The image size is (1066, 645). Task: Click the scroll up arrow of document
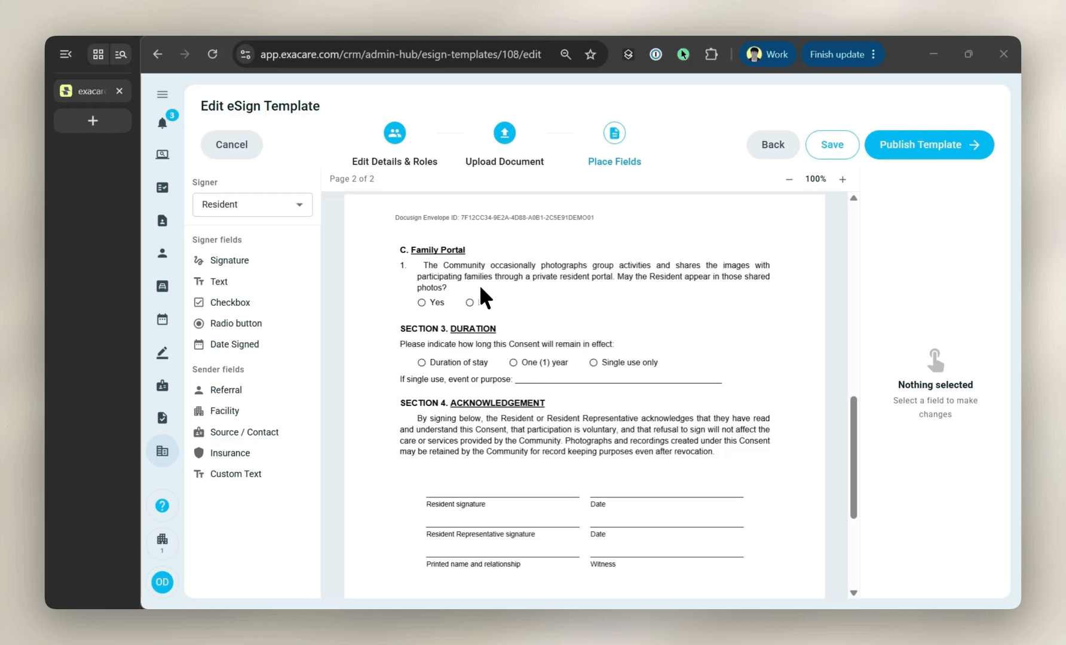853,198
